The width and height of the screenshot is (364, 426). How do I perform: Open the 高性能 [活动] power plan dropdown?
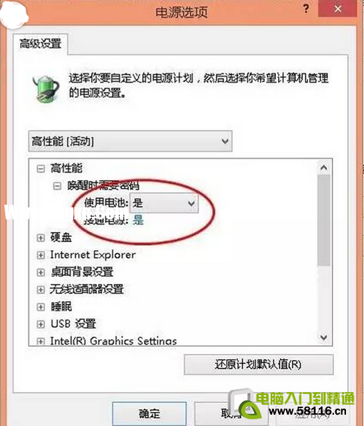pyautogui.click(x=130, y=141)
